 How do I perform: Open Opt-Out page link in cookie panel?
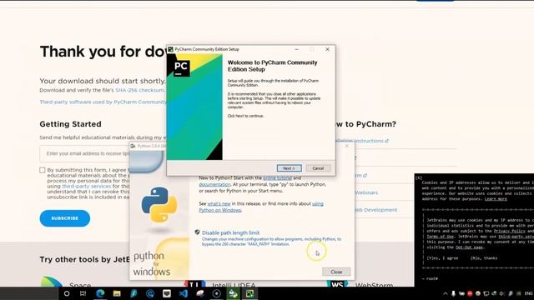point(469,247)
